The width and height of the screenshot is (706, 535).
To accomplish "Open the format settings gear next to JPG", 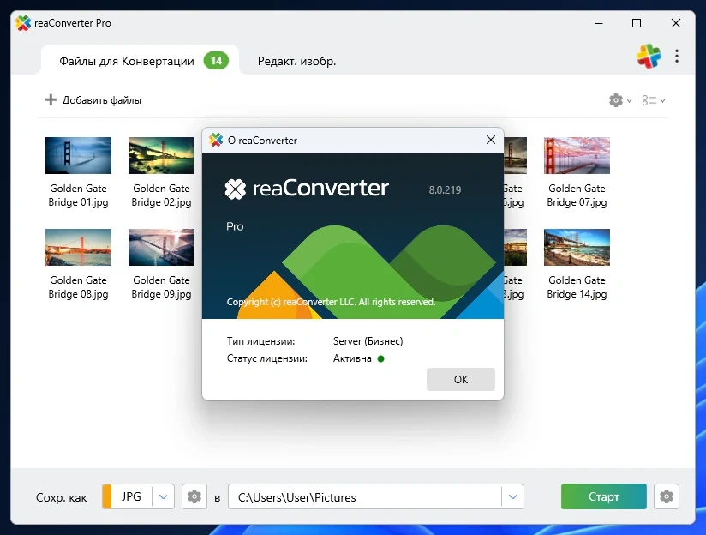I will point(194,496).
